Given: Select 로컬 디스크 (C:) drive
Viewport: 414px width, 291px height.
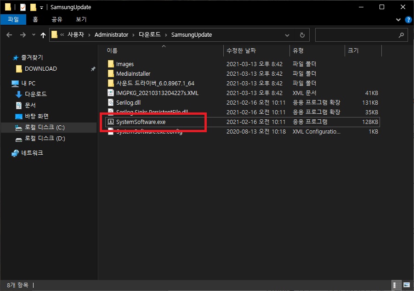Looking at the screenshot, I should [x=45, y=128].
